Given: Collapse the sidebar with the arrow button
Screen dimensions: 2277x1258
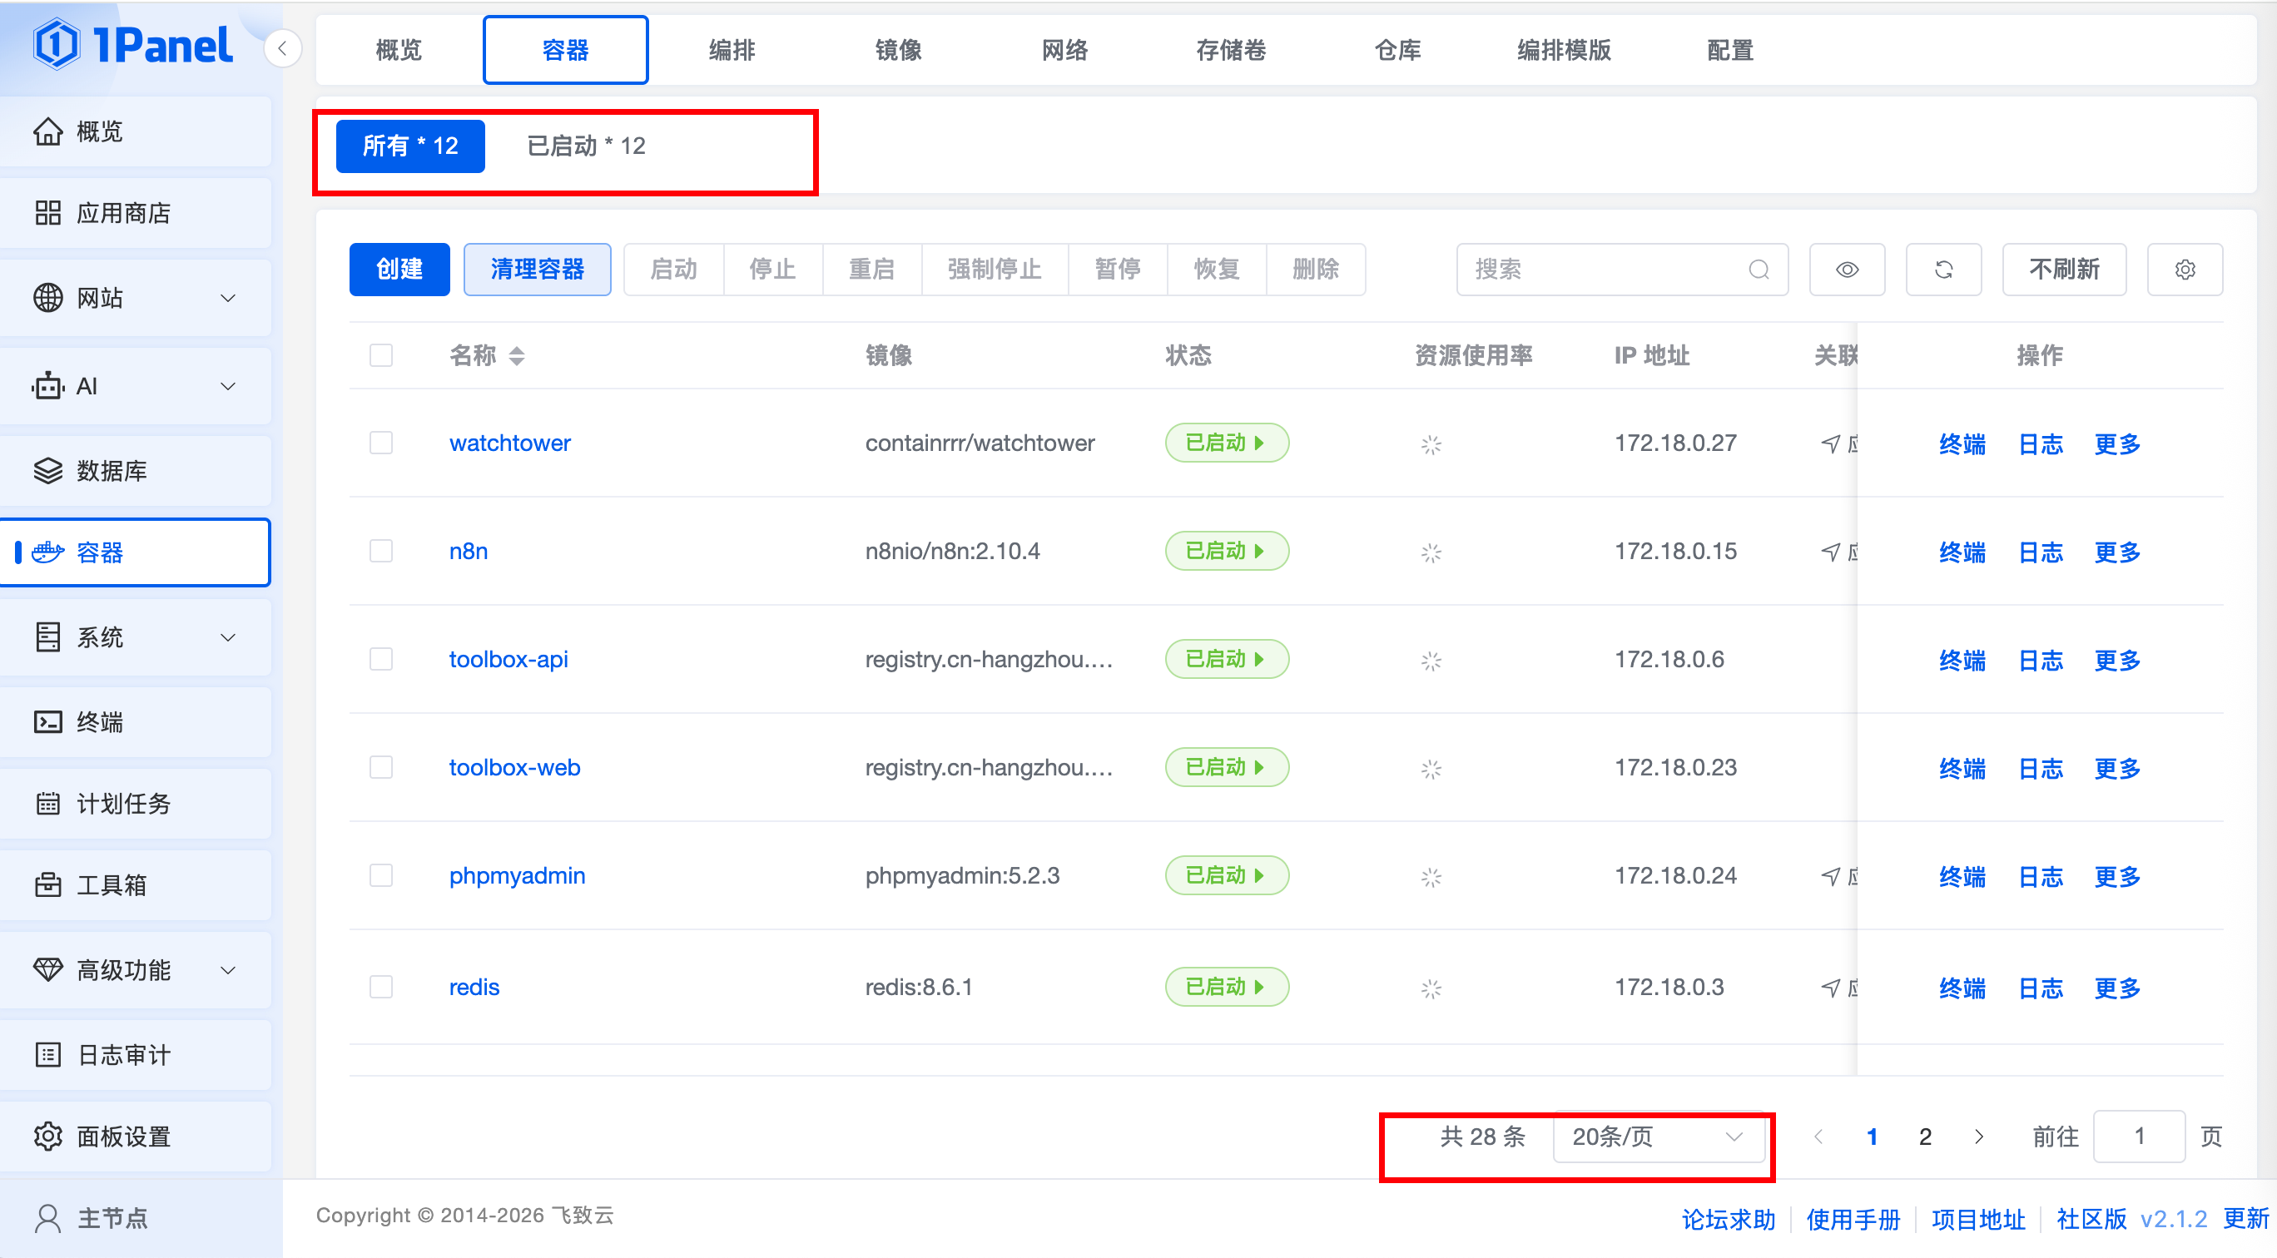Looking at the screenshot, I should pos(283,48).
